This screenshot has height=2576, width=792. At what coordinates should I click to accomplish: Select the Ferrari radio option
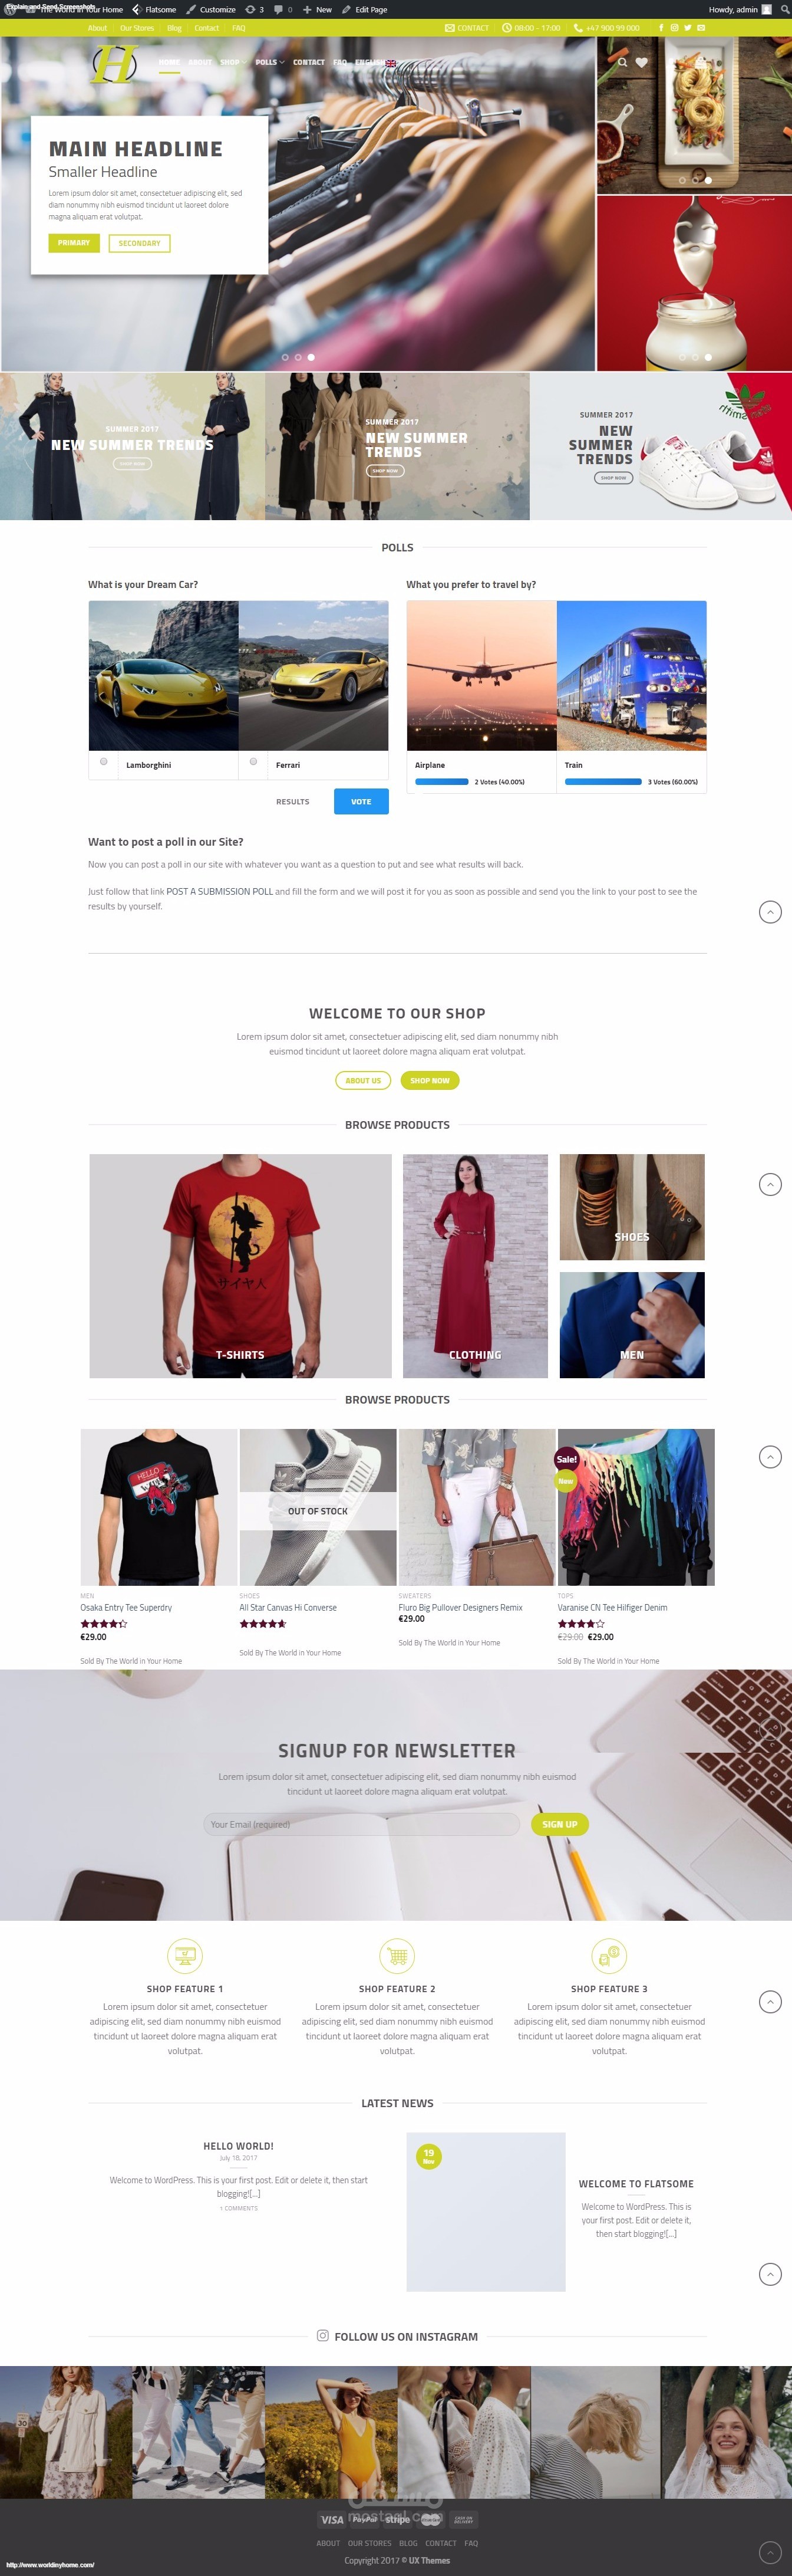[253, 762]
